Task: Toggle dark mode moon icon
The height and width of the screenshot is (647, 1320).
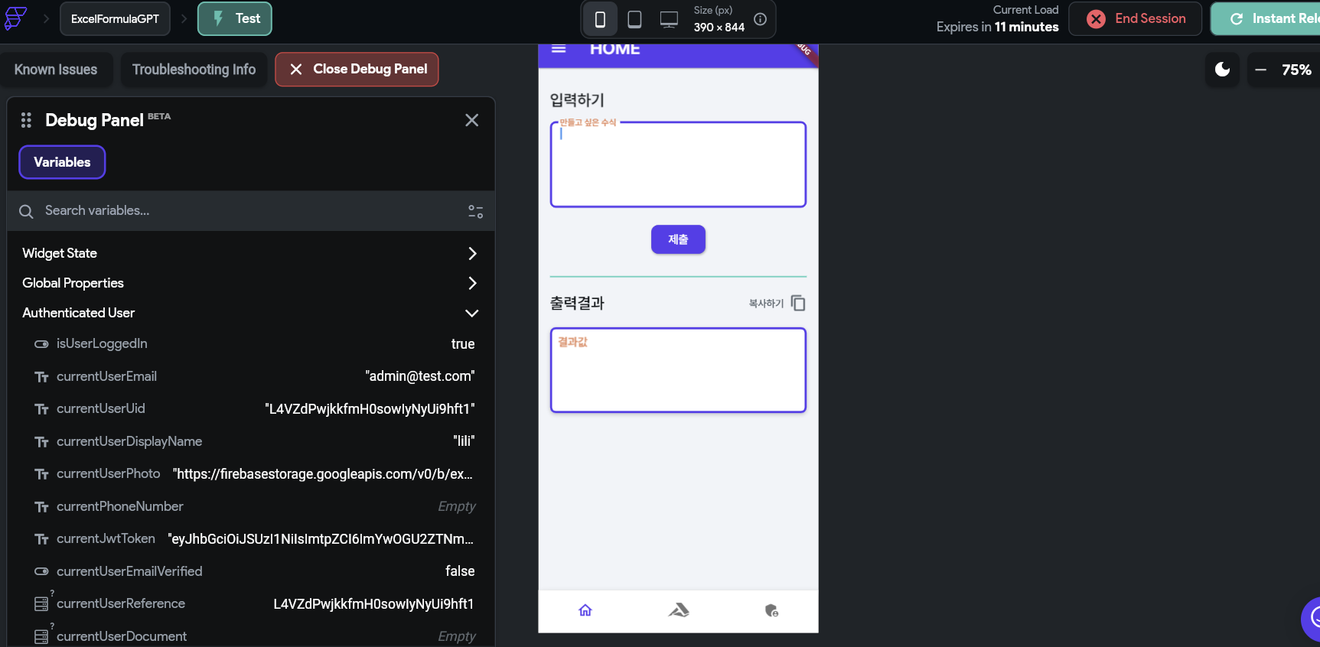Action: click(1222, 70)
